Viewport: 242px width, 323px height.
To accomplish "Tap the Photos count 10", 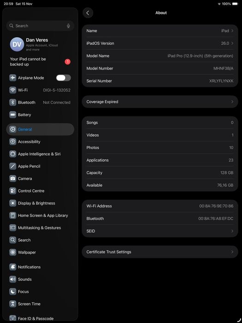I will click(x=231, y=147).
